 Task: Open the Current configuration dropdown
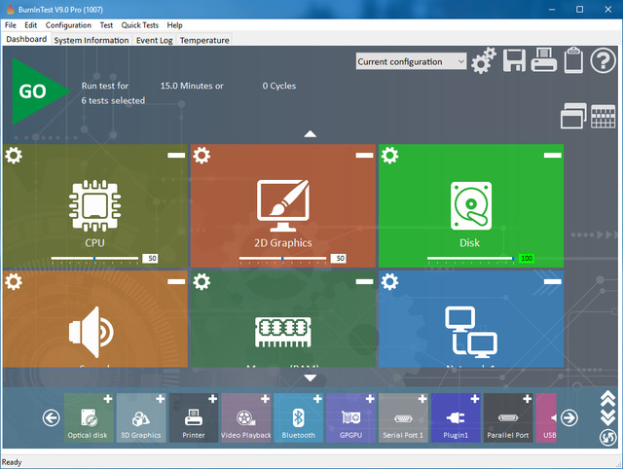pos(412,61)
